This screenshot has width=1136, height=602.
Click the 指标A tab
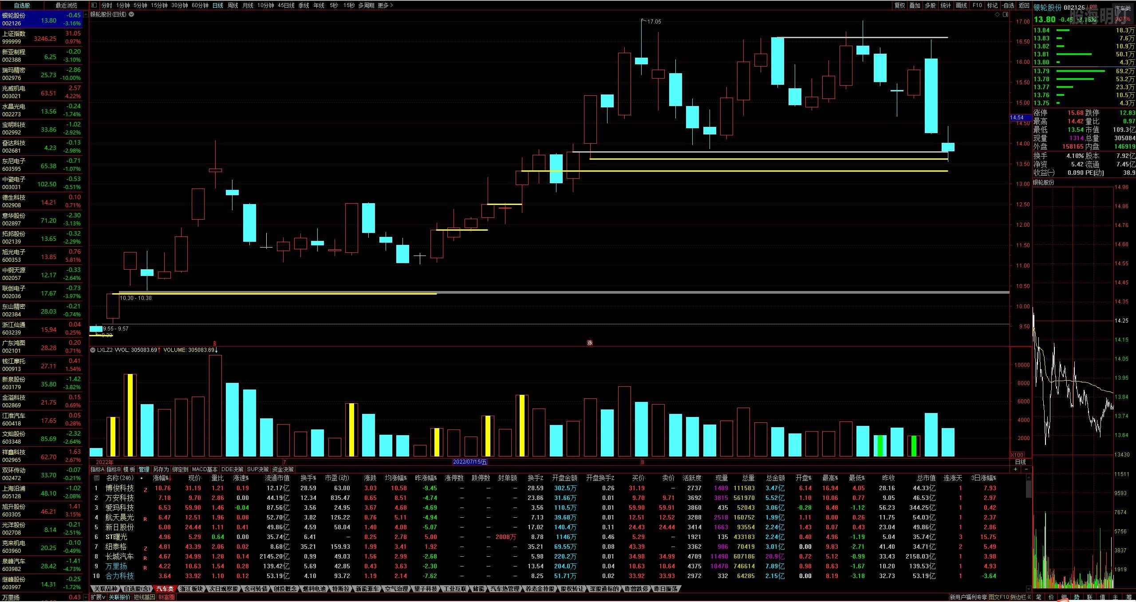(98, 469)
